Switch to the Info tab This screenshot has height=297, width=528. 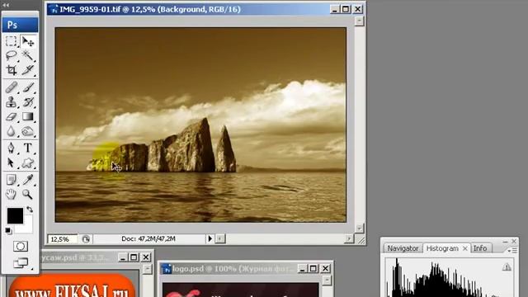click(x=480, y=248)
